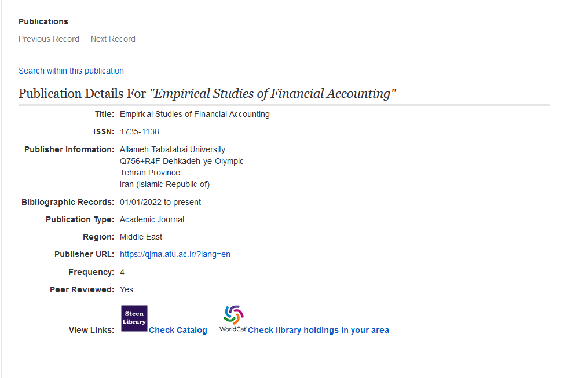Click the Iran (Islamic Republic of) text
The width and height of the screenshot is (571, 378).
tap(164, 184)
